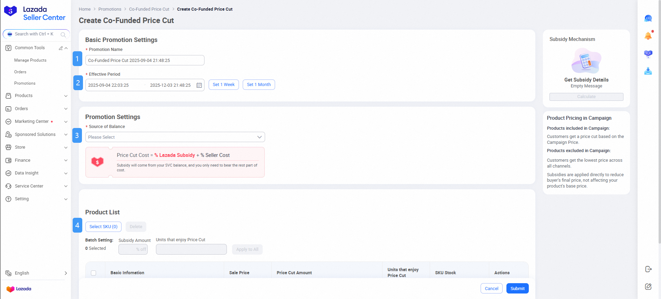Click the Promotion Name input field
The width and height of the screenshot is (661, 299).
pos(145,60)
